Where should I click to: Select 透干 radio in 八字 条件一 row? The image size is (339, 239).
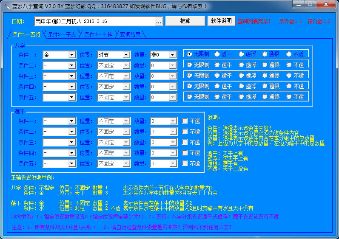217,54
